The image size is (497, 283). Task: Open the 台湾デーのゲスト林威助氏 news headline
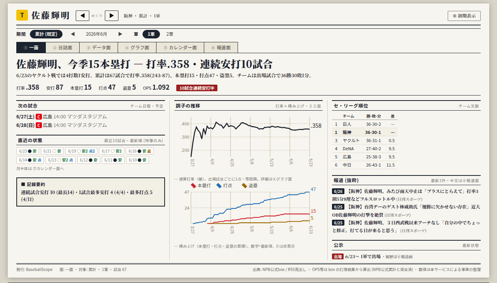click(x=406, y=211)
